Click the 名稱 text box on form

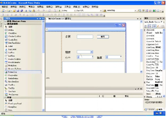[85, 37]
